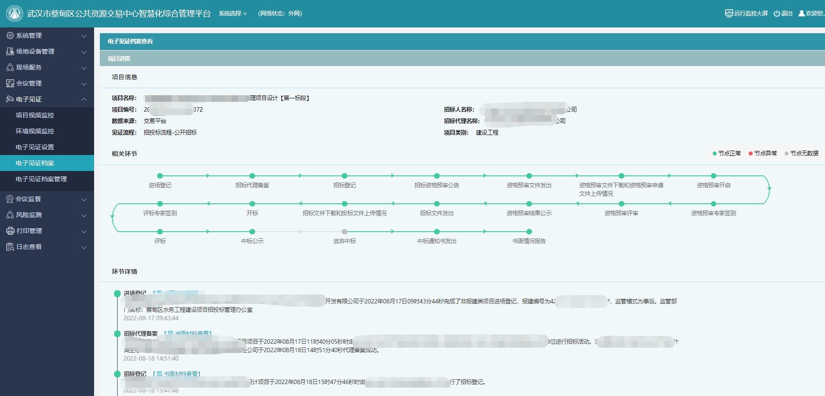Select the 资格预审专家签到 process node

point(714,204)
